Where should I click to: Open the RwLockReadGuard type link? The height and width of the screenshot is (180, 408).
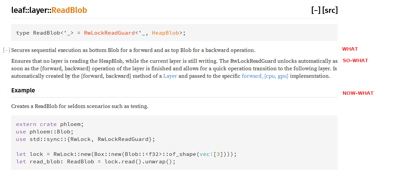(109, 33)
